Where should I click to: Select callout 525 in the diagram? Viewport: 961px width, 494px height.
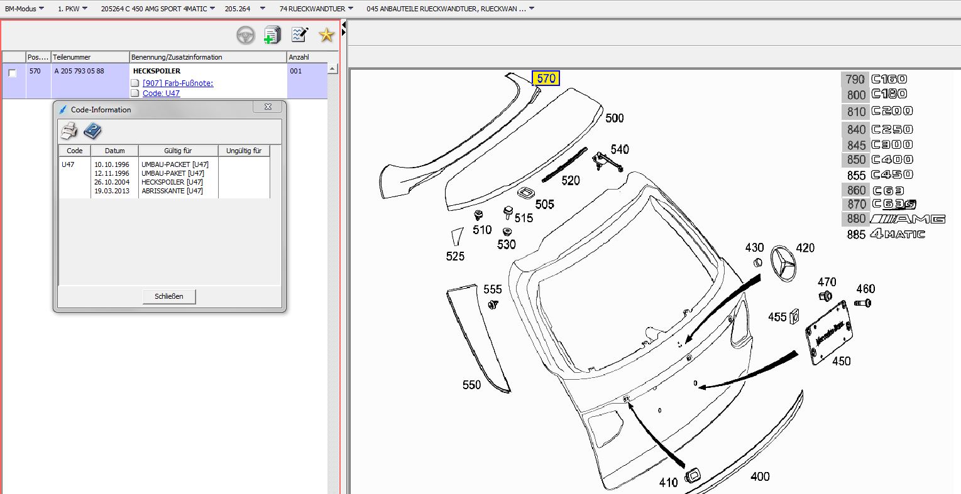coord(455,256)
